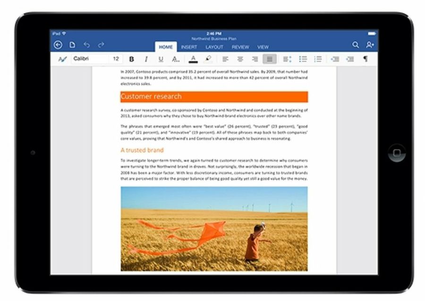Open search with the magnifier icon
This screenshot has height=301, width=425.
tap(356, 45)
